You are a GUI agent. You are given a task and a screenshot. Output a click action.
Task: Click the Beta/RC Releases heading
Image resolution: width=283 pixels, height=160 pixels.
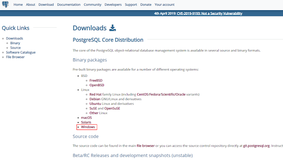[133, 155]
